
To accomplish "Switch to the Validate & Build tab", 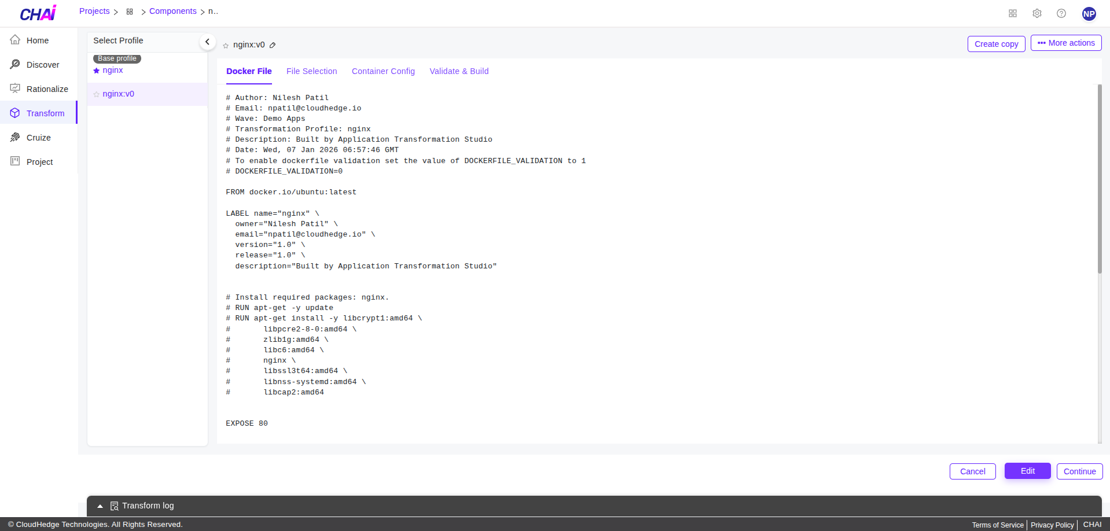I will click(459, 71).
